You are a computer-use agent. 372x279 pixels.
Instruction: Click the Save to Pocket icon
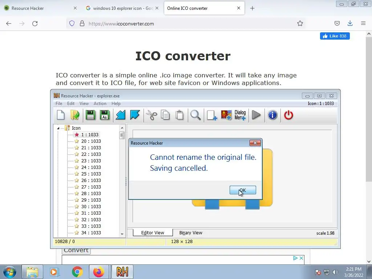tap(337, 23)
